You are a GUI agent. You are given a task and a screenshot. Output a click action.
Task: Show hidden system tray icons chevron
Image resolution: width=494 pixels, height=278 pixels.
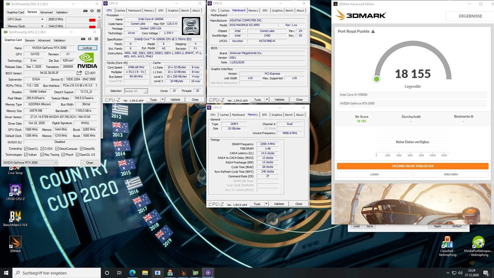(x=448, y=273)
